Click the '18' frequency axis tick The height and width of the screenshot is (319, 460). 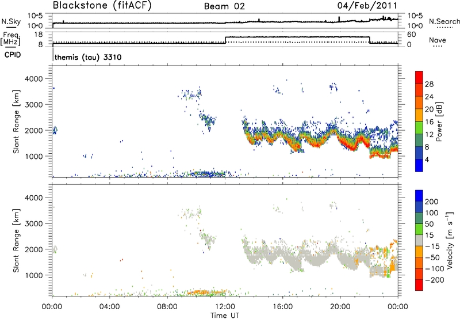pyautogui.click(x=39, y=35)
